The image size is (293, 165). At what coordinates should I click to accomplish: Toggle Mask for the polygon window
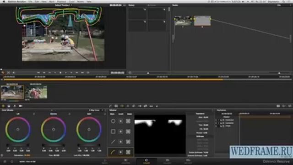(128, 142)
